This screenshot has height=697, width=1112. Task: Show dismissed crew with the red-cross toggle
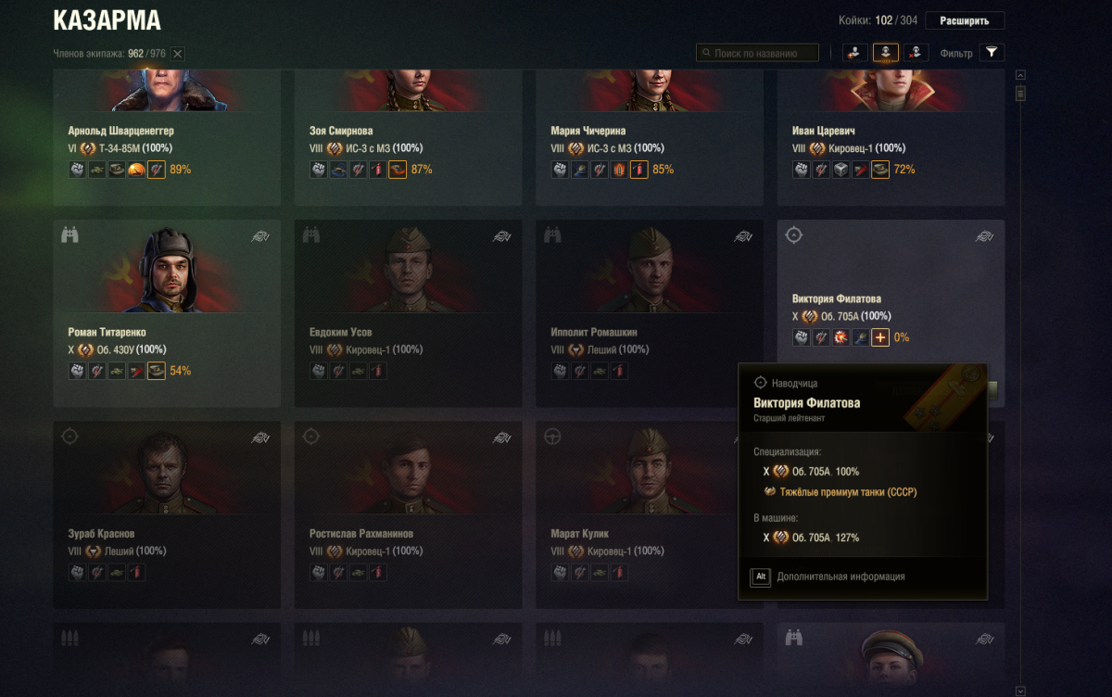[x=916, y=53]
